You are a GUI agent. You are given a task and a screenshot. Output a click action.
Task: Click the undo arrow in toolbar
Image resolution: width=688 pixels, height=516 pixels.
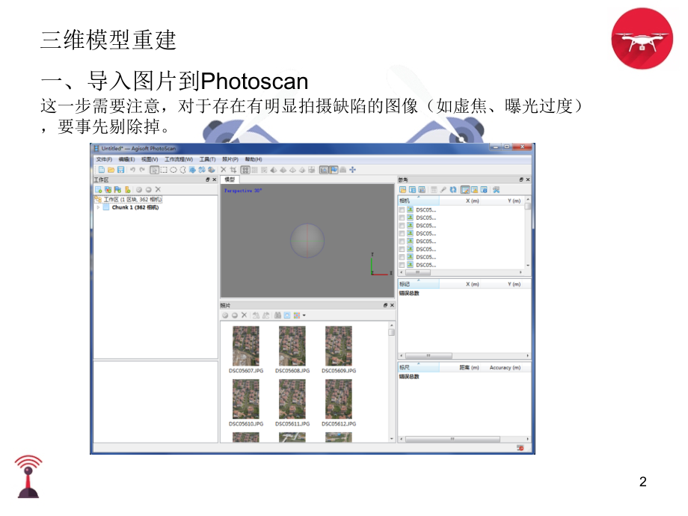pos(132,170)
